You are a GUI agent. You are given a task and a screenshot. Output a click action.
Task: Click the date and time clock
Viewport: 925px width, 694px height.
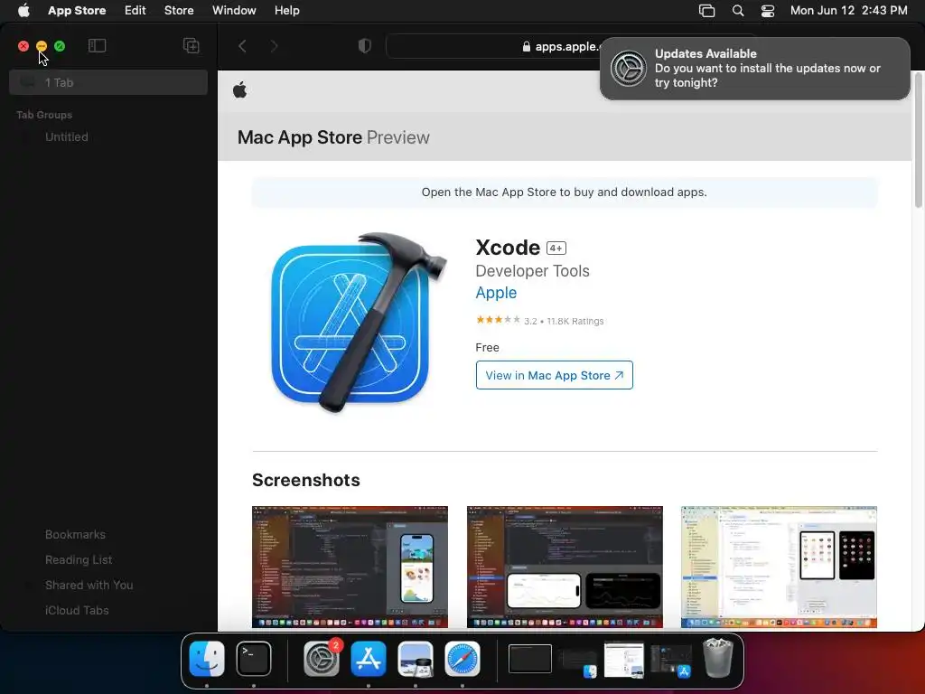click(848, 11)
